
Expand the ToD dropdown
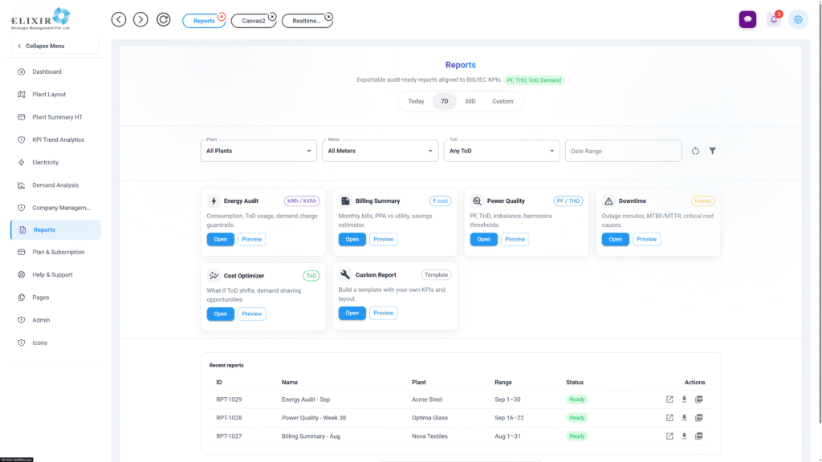point(501,151)
